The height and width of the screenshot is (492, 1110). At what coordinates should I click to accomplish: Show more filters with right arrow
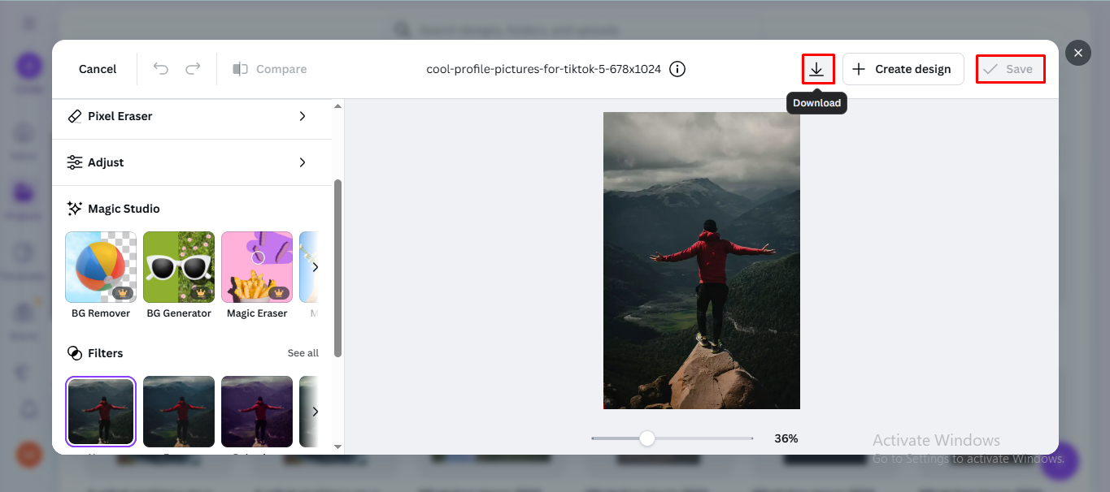click(315, 412)
